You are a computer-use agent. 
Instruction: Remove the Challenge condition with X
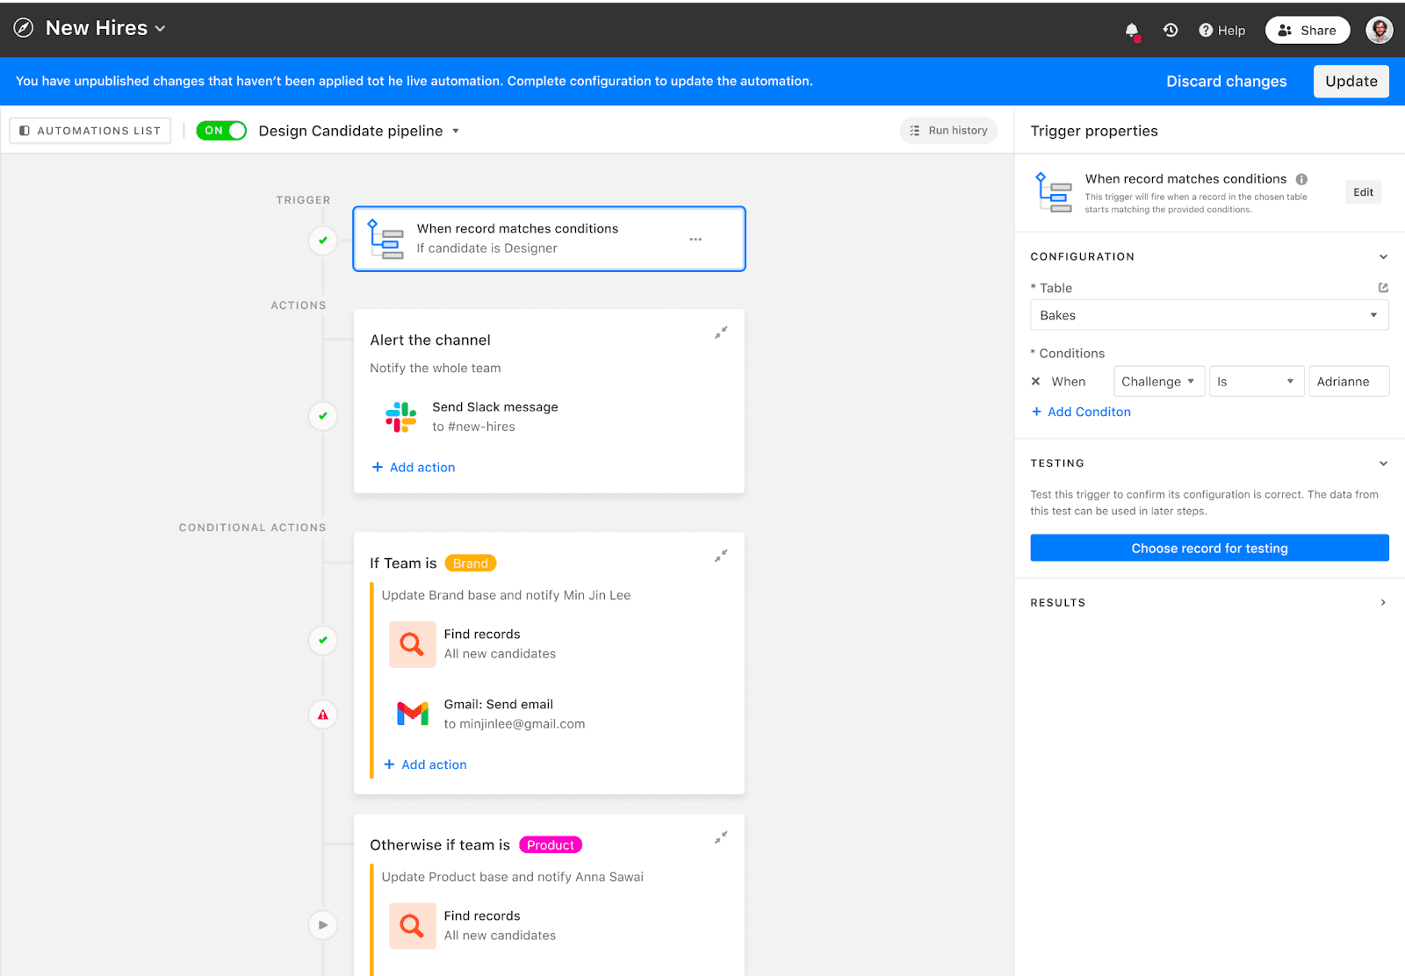1036,382
